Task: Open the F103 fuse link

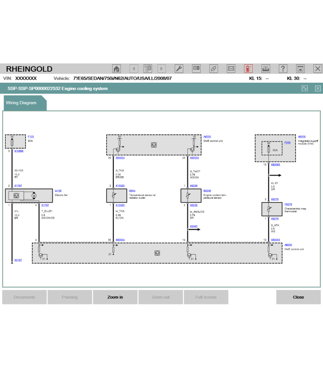Action: tap(31, 137)
